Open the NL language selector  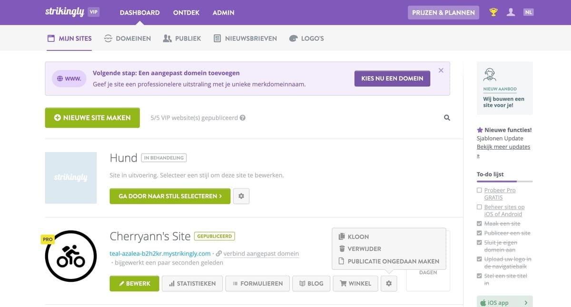point(528,12)
